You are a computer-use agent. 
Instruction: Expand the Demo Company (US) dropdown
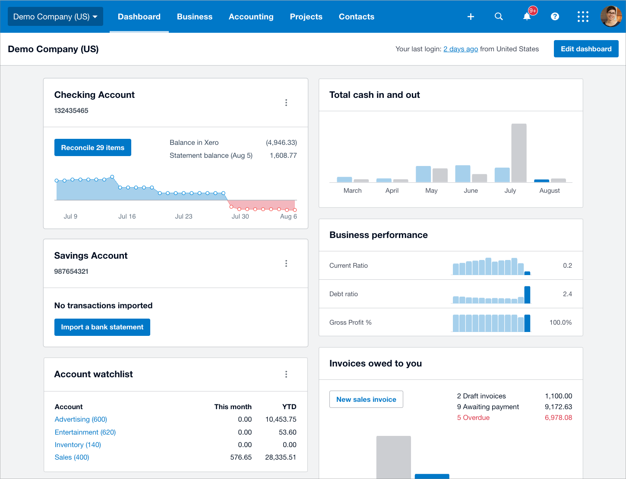tap(55, 16)
